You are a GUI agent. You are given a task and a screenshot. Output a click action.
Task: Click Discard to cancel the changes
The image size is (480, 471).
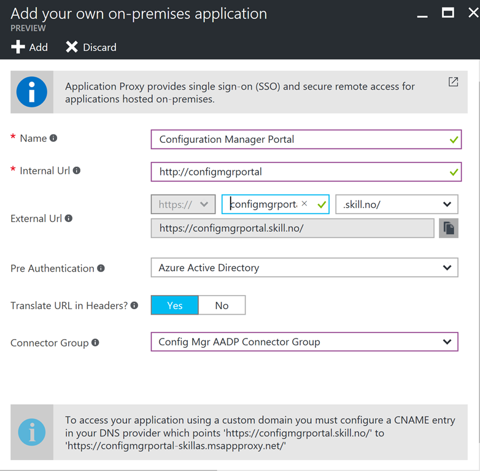91,47
